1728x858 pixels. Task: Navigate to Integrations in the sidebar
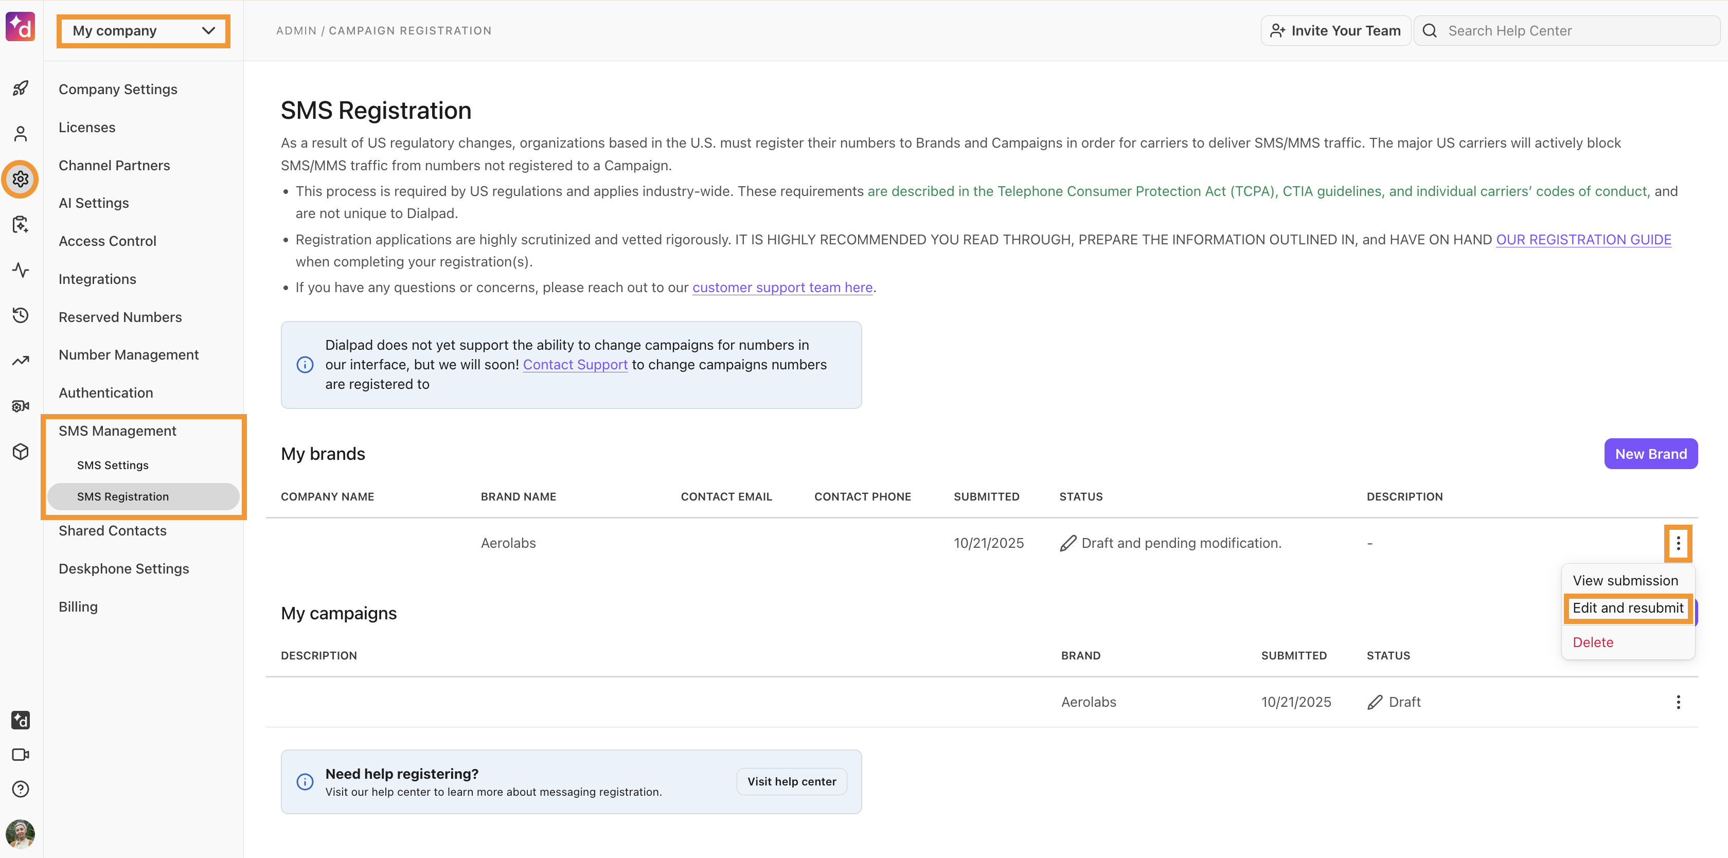tap(97, 279)
